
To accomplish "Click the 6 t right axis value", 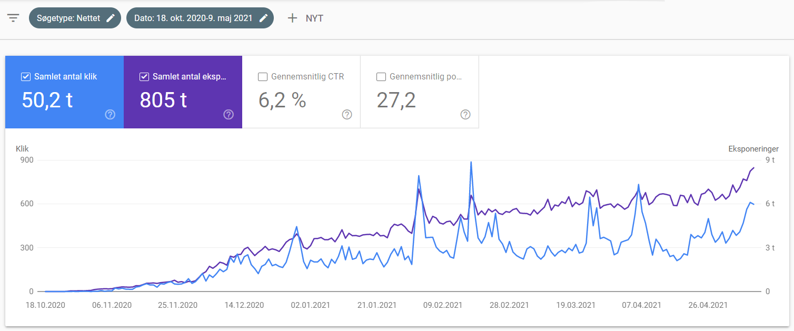I will 770,204.
